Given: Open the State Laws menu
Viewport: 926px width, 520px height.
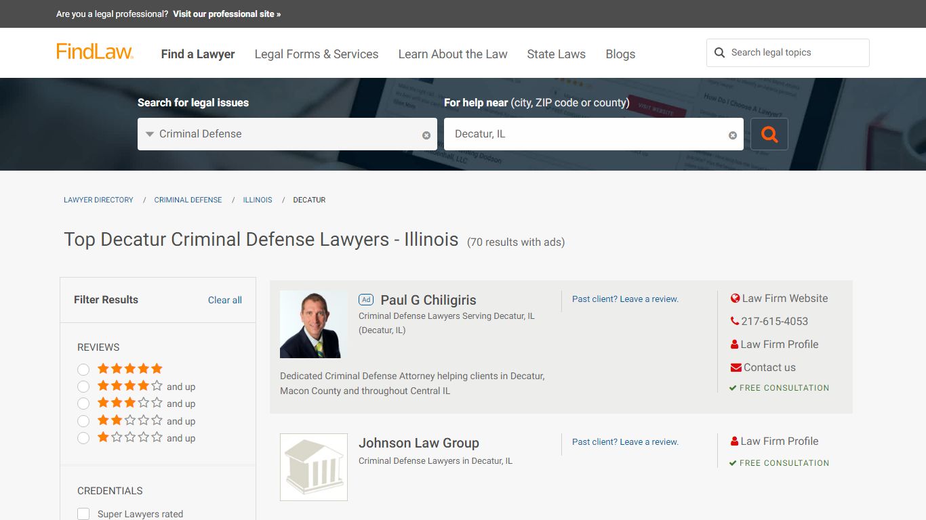Looking at the screenshot, I should pyautogui.click(x=557, y=54).
